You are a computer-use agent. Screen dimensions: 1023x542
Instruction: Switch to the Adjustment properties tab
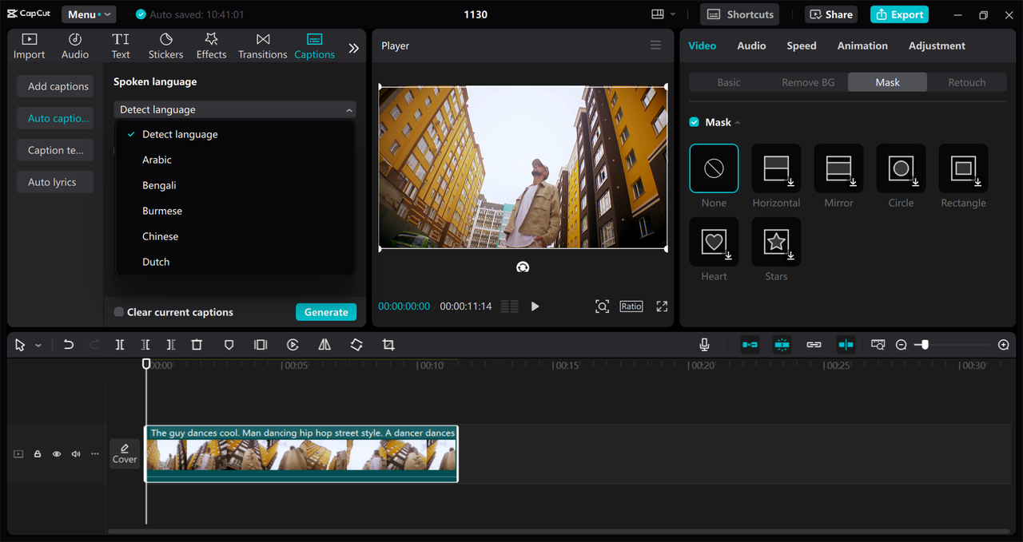point(937,45)
